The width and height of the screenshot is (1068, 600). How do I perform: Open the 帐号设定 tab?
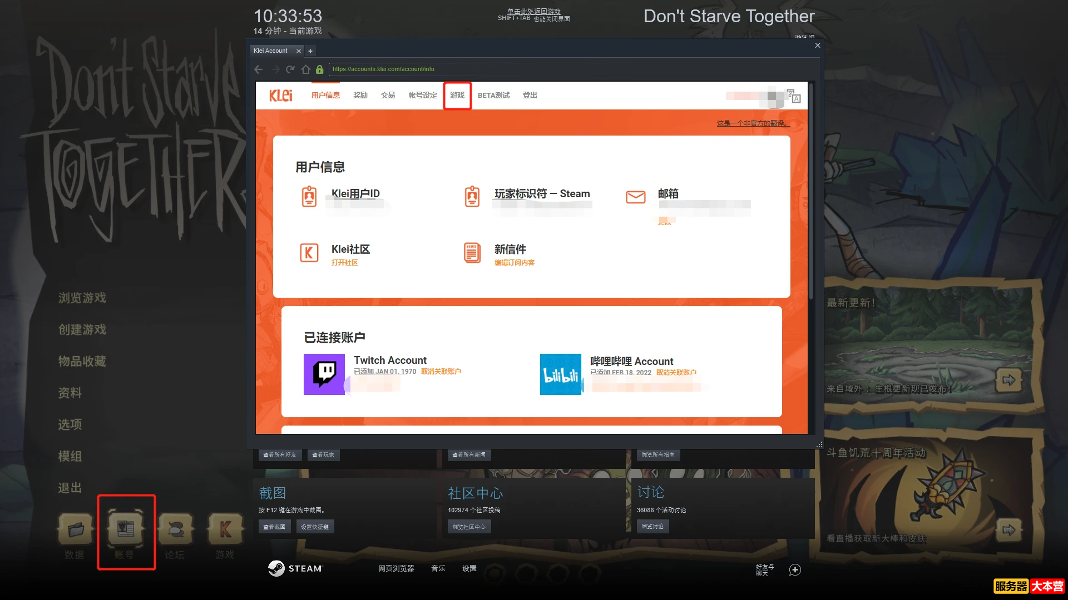(x=423, y=96)
